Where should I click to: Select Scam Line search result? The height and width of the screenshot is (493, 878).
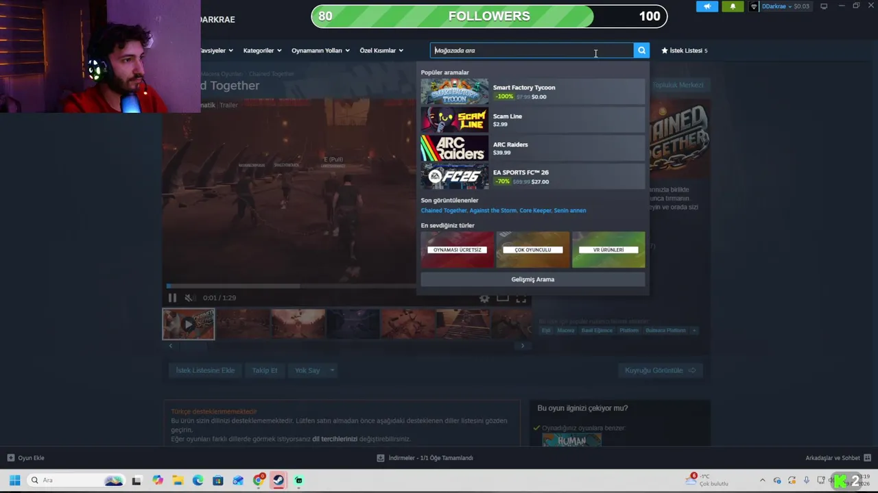[x=532, y=120]
